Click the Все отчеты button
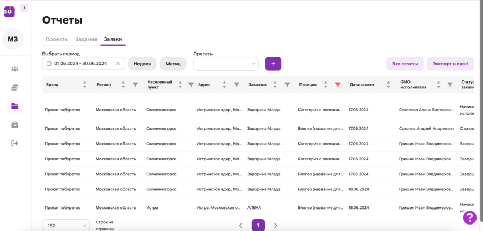Screen dimensions: 483x231 (x=405, y=64)
